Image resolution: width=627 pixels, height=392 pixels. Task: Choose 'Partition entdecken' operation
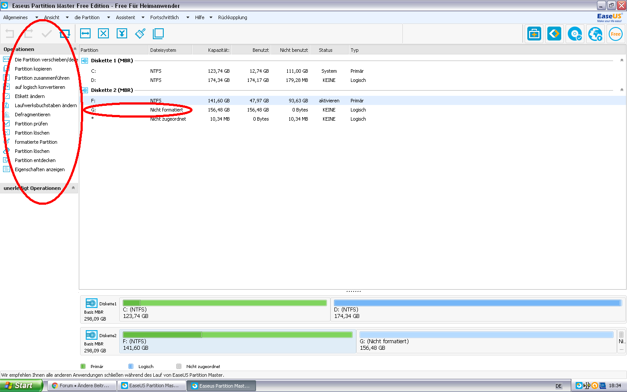click(35, 160)
